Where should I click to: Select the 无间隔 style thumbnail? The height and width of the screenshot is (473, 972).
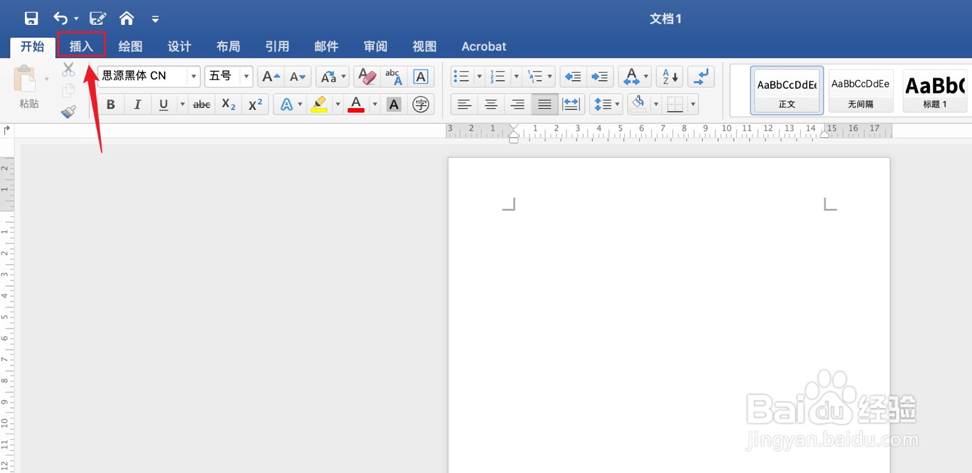861,90
